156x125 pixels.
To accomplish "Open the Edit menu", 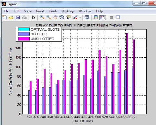I will (16, 11).
